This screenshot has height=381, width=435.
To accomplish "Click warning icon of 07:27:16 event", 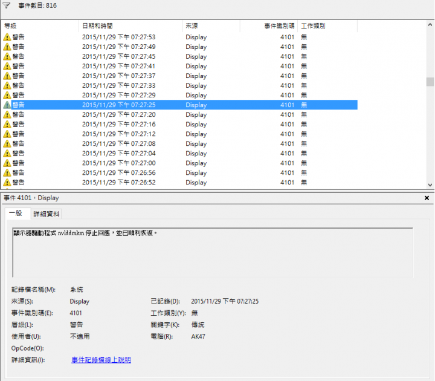I will point(7,125).
